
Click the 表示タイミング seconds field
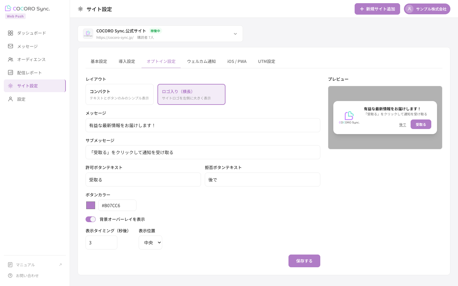101,242
